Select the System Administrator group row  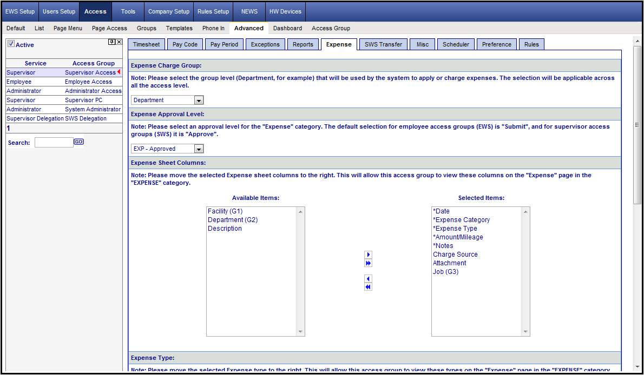tap(64, 110)
